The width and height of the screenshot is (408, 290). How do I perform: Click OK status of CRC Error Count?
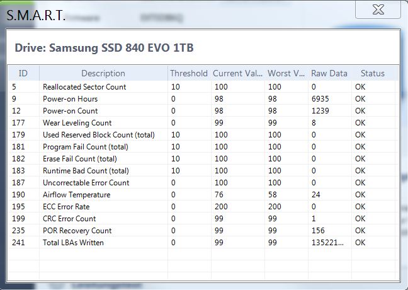tap(360, 219)
